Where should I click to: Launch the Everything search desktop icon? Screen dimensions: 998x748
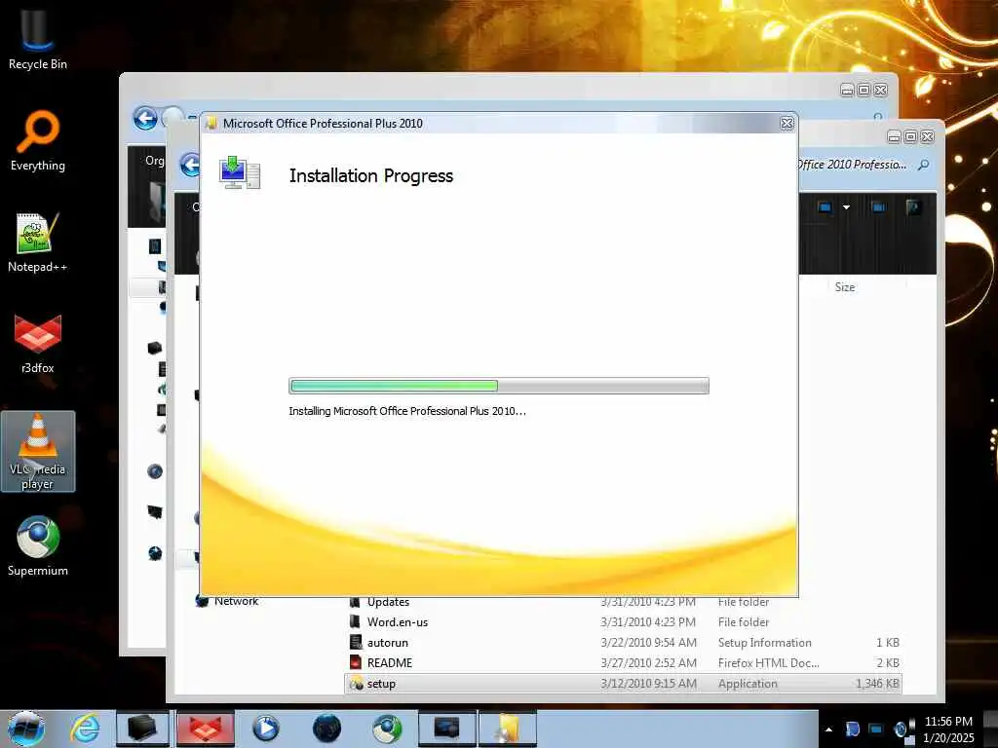pos(38,141)
